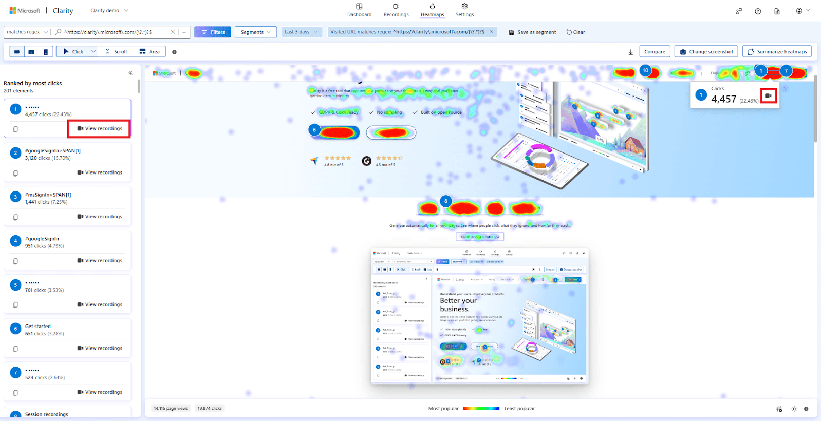Download the heatmap using the arrow icon
The height and width of the screenshot is (422, 822).
[630, 52]
